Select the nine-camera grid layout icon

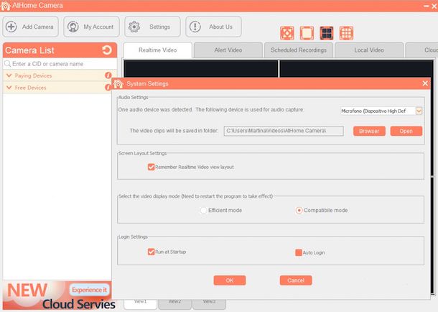pos(346,33)
